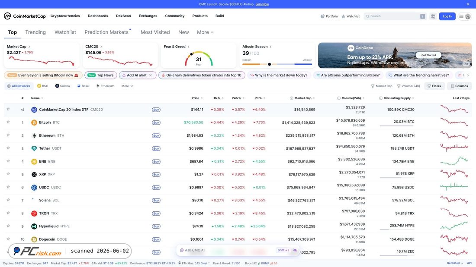Screen dimensions: 476x267
Task: Click the USDC coin icon
Action: (x=34, y=187)
